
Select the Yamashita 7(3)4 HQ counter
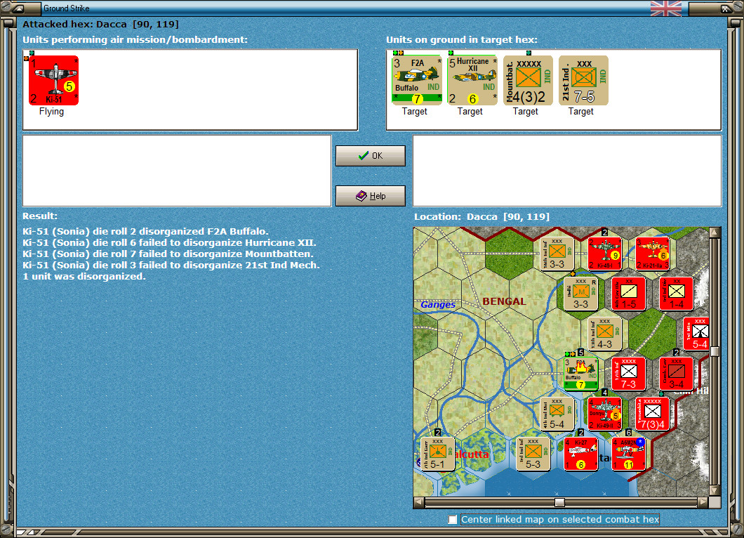(653, 414)
